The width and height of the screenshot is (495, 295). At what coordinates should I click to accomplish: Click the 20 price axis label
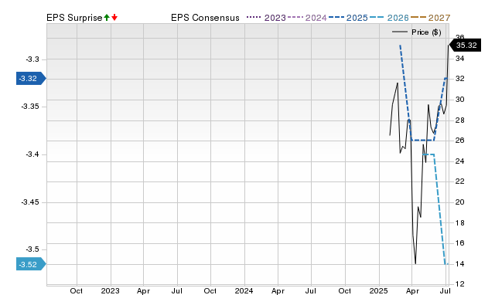click(x=459, y=202)
